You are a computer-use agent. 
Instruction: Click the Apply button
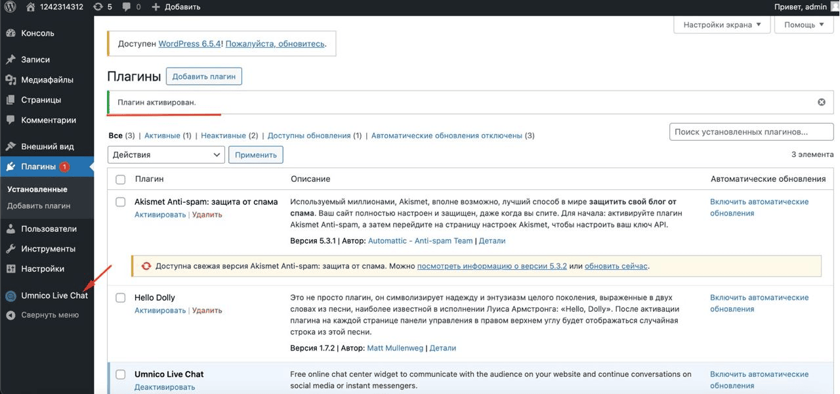tap(255, 155)
